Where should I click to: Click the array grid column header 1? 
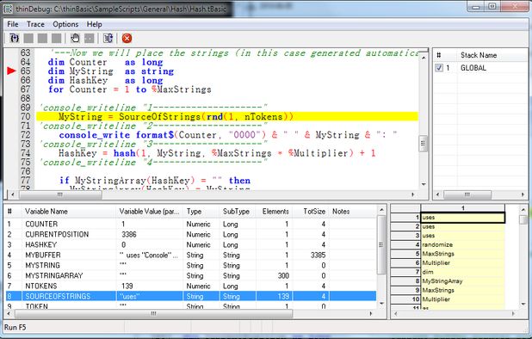pos(463,208)
